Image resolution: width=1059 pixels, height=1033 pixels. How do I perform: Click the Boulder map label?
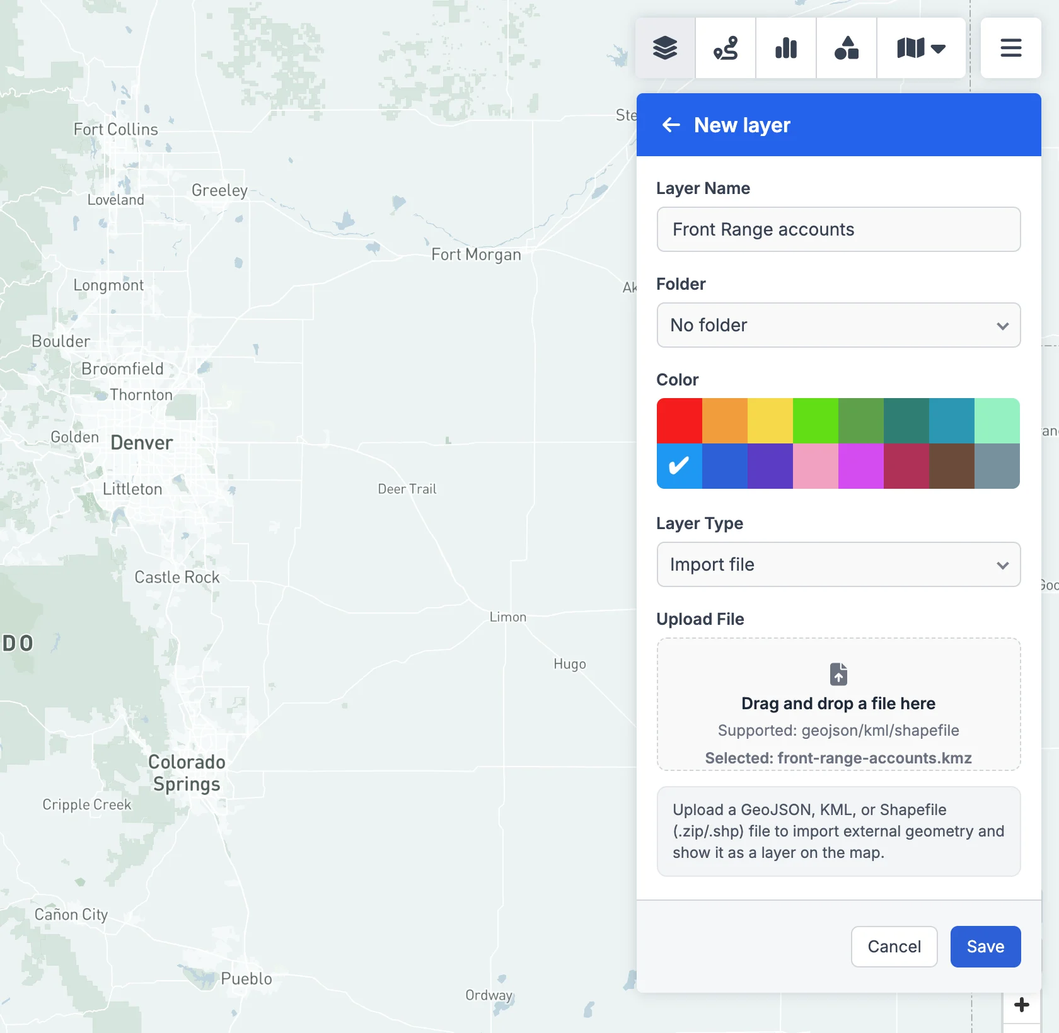click(61, 341)
